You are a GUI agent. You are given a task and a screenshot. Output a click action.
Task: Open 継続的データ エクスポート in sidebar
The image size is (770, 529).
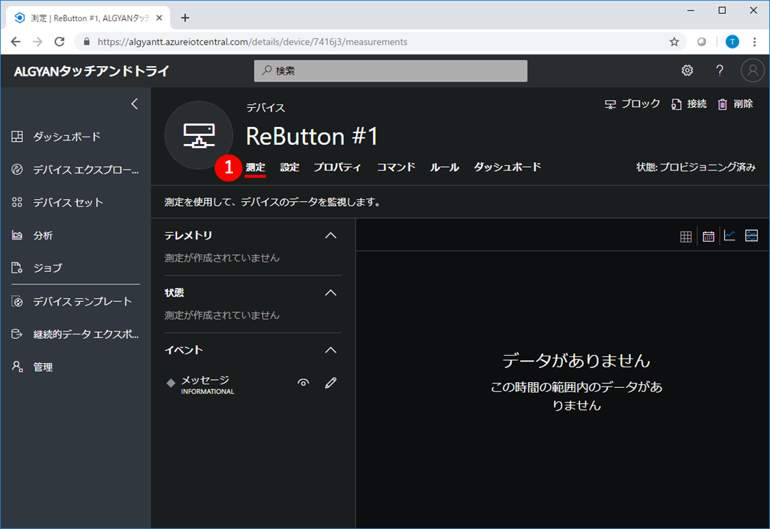pyautogui.click(x=76, y=334)
